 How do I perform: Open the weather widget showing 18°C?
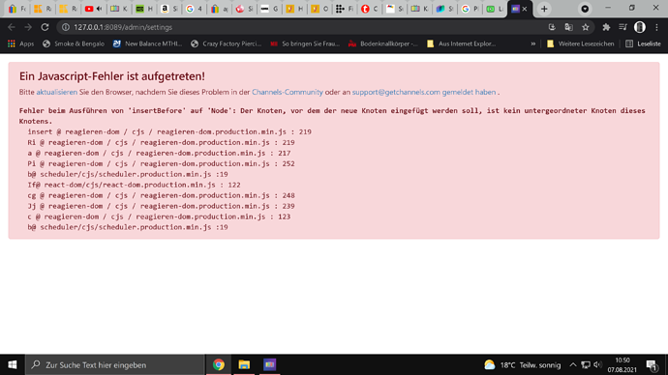523,364
